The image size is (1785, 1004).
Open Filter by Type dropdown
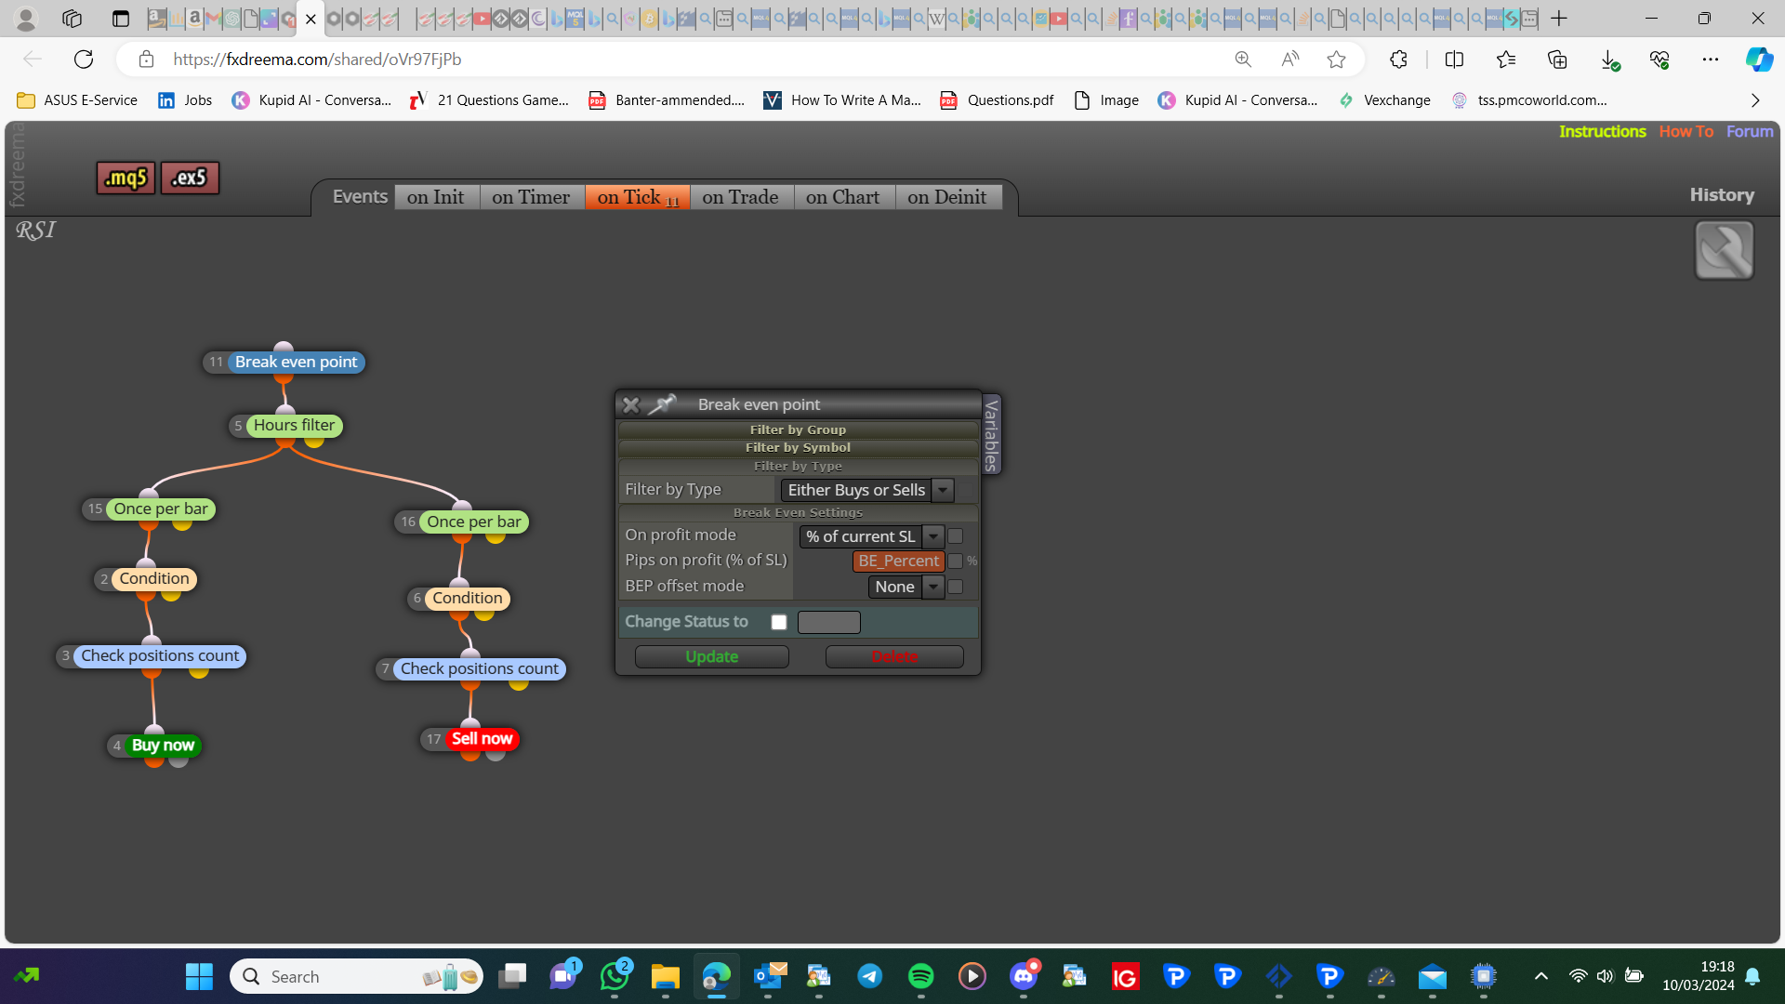[x=867, y=490]
